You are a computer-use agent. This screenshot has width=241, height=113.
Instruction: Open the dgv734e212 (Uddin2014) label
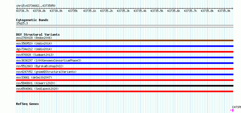click(x=34, y=49)
